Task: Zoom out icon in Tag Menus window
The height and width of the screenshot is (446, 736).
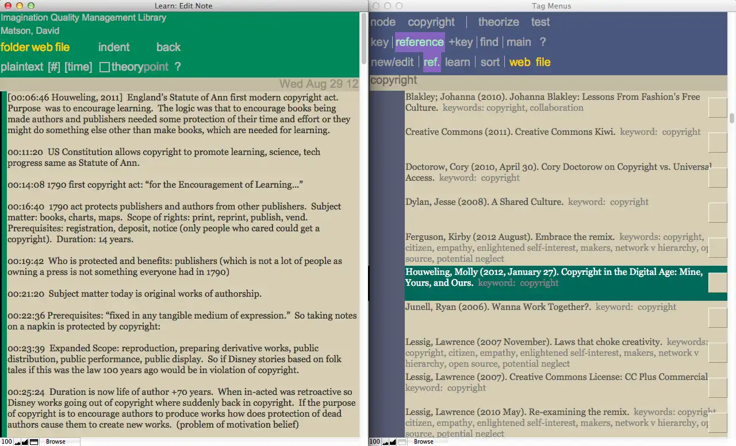Action: (x=385, y=442)
